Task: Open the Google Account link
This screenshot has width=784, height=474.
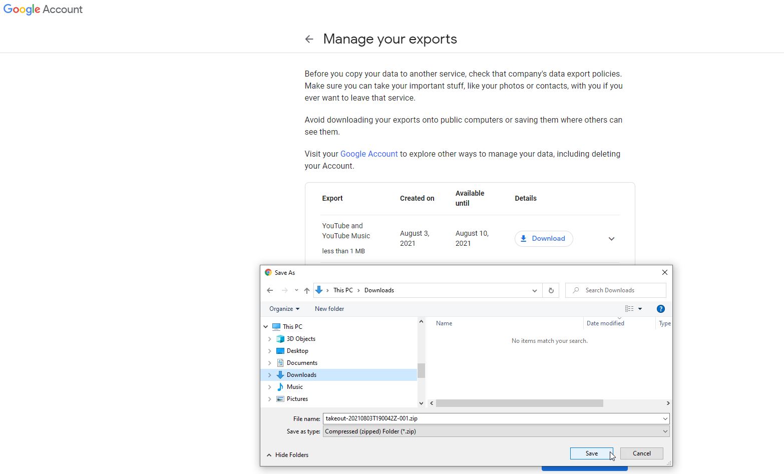Action: (369, 154)
